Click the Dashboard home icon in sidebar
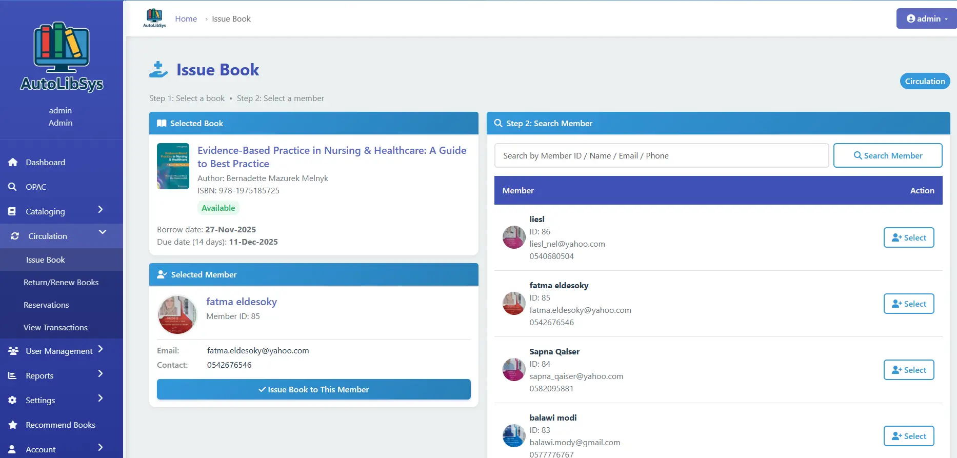 click(13, 162)
